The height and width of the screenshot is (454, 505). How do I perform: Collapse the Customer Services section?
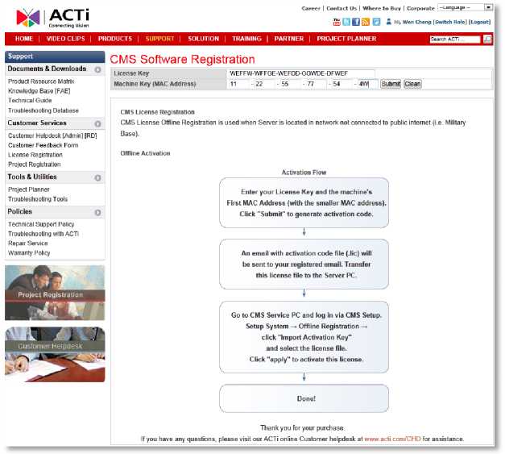coord(97,123)
